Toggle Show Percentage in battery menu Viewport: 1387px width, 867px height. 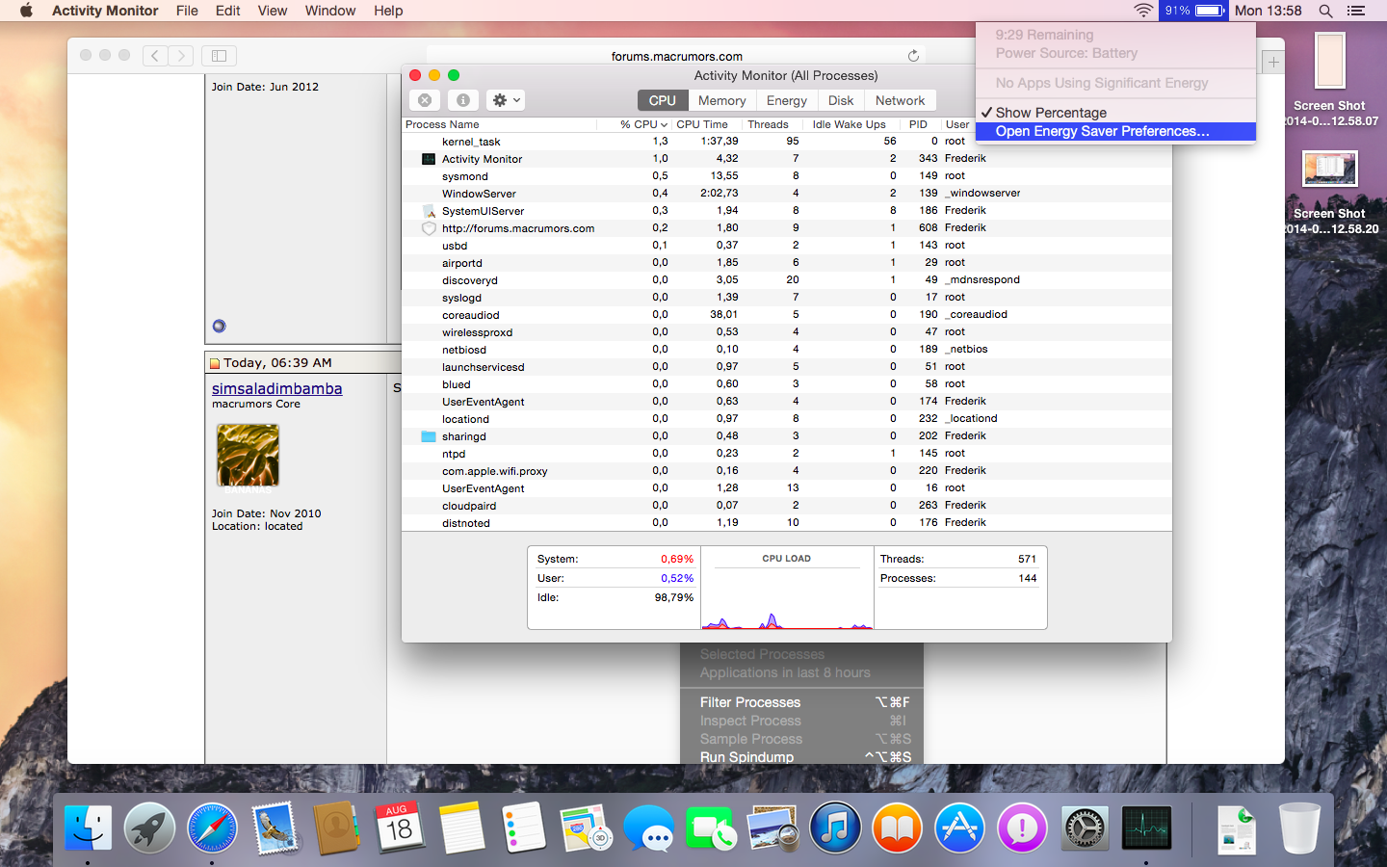1115,113
